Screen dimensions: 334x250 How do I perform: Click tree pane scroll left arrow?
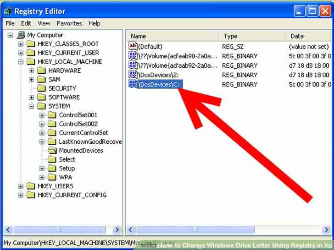coord(8,230)
